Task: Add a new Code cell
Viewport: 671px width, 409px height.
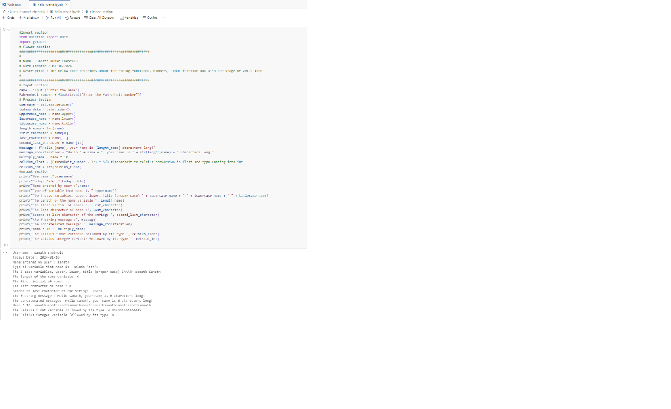Action: pos(8,18)
